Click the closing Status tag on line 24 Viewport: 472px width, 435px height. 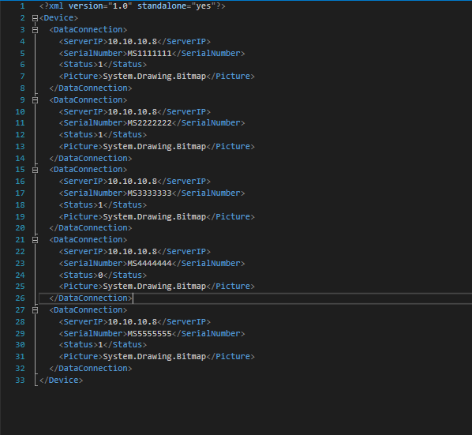pyautogui.click(x=125, y=276)
